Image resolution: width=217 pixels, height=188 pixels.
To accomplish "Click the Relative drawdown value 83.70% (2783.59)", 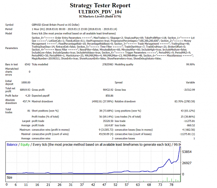I will [x=185, y=101].
